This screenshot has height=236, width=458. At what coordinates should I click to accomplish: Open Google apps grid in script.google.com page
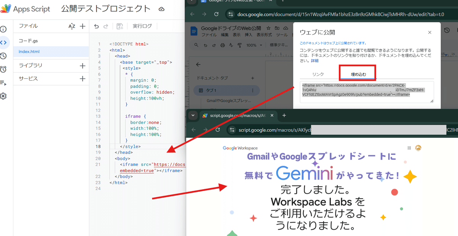409,148
